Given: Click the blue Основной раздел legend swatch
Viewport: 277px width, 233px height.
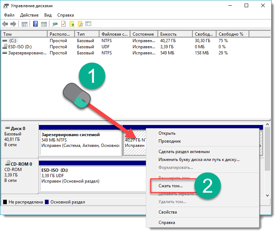Looking at the screenshot, I should click(x=47, y=202).
